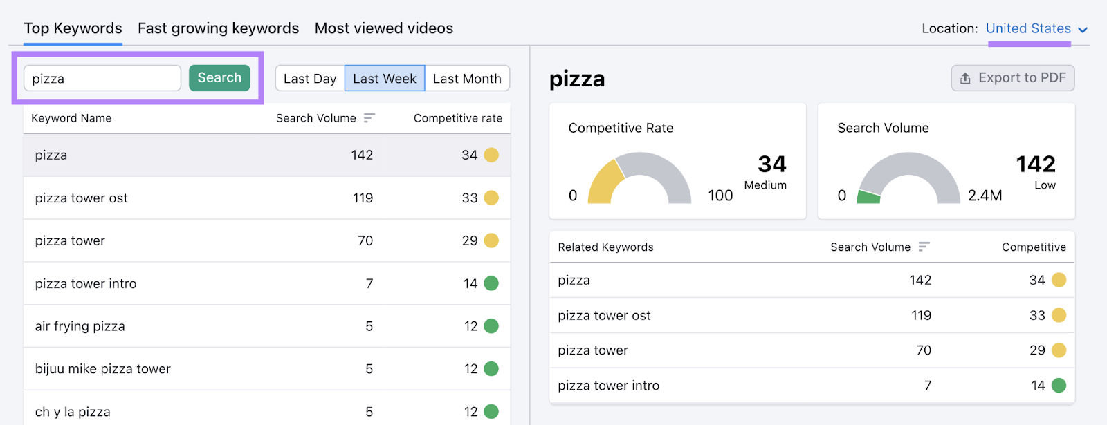
Task: Click yellow dot in left pizza tower ost row
Action: click(x=491, y=198)
